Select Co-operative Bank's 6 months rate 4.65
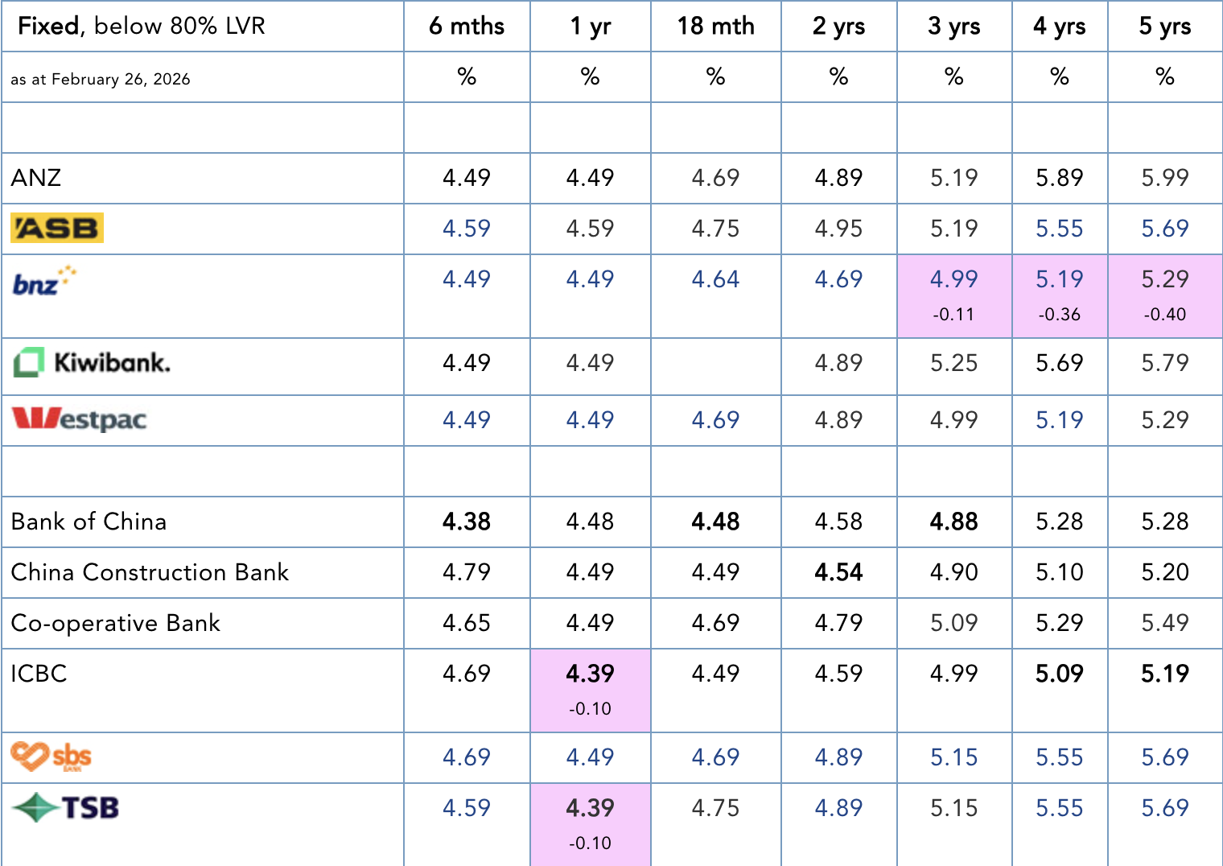Screen dimensions: 1223x866 (x=467, y=623)
